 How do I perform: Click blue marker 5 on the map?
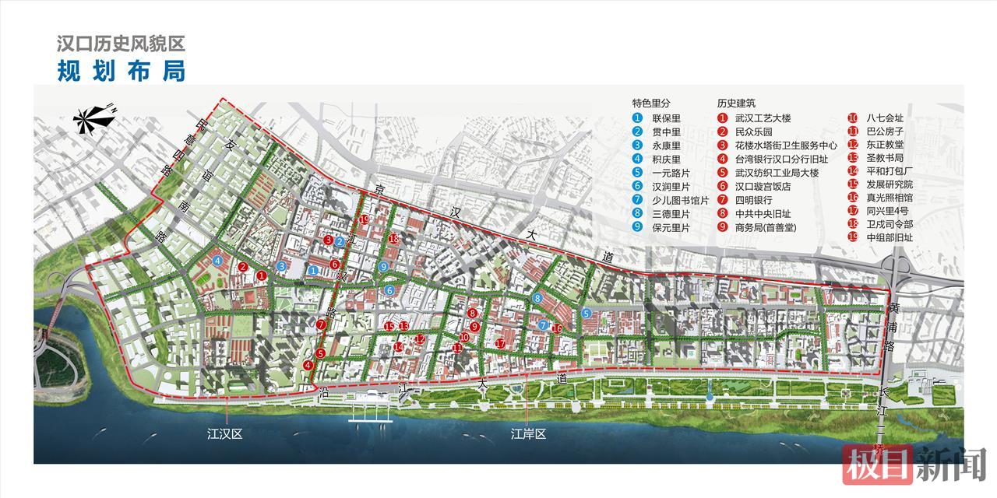tap(586, 313)
